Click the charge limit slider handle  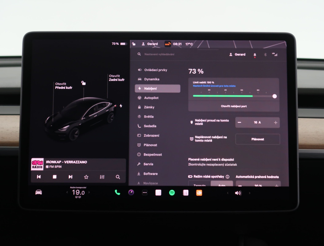pos(274,96)
